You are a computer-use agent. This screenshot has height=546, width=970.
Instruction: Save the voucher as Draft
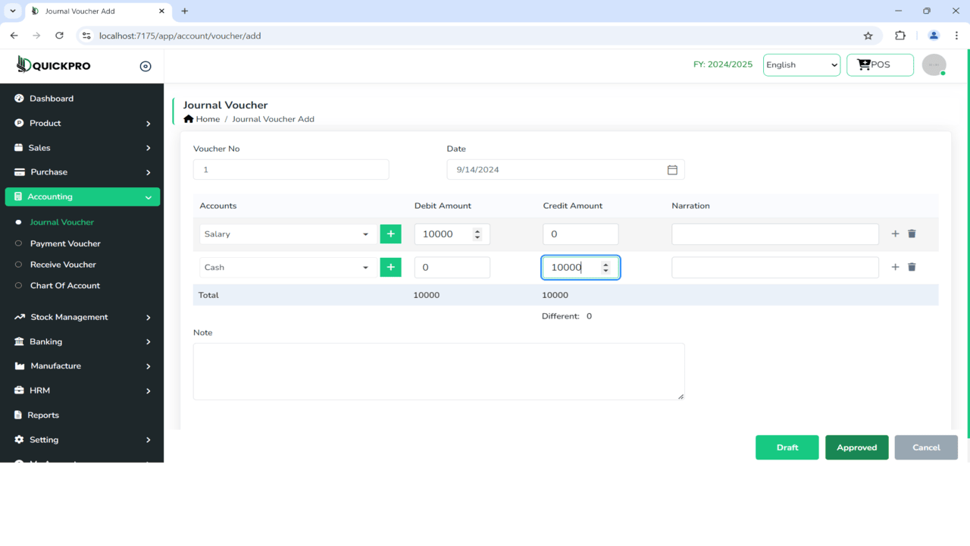click(x=787, y=447)
